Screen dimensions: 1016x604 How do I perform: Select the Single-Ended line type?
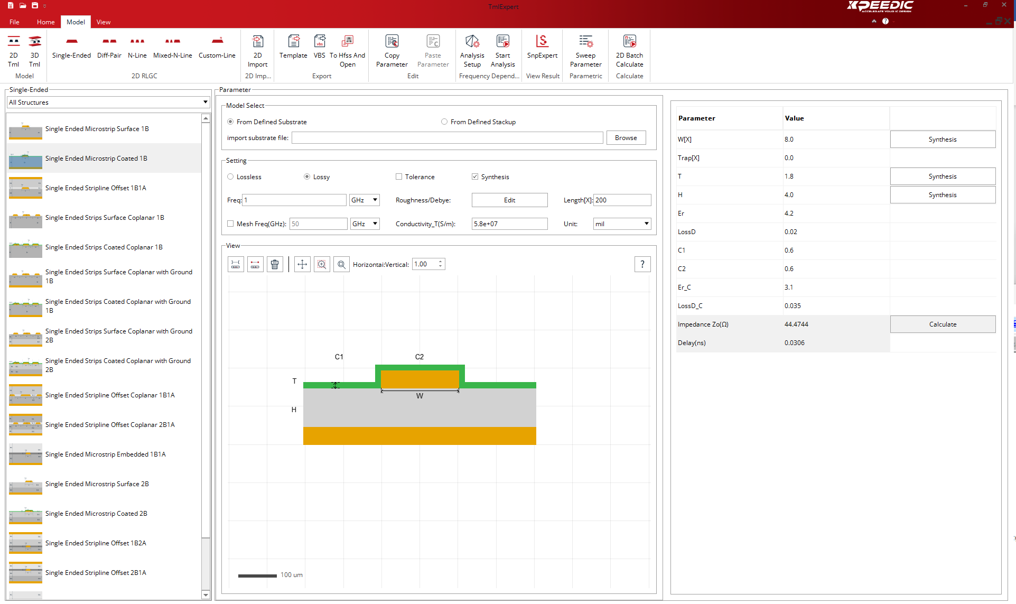71,48
